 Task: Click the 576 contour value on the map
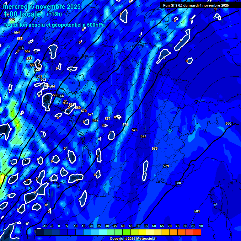point(135,130)
